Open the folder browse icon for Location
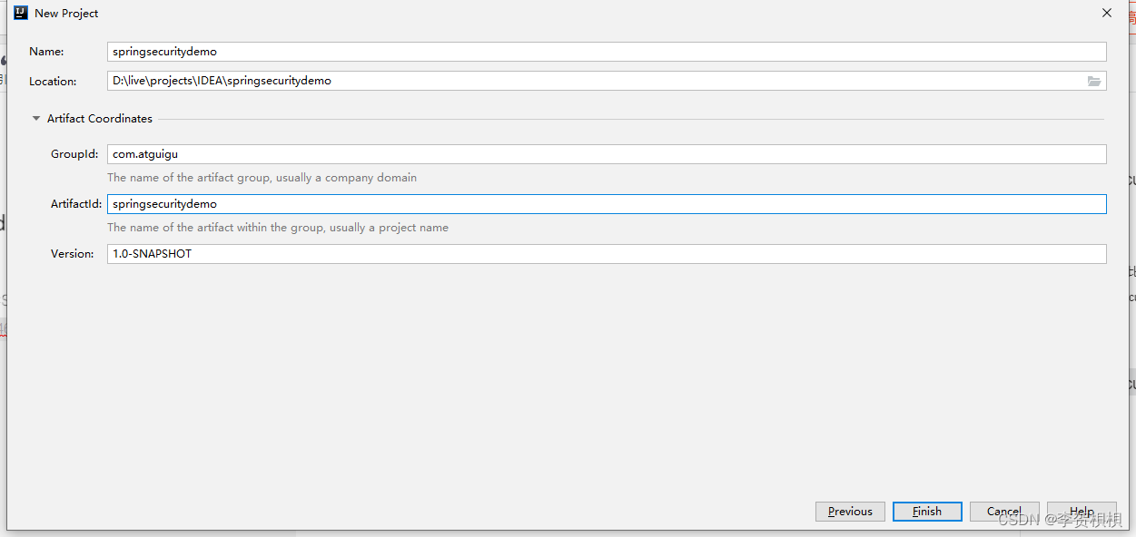Viewport: 1136px width, 537px height. 1094,81
